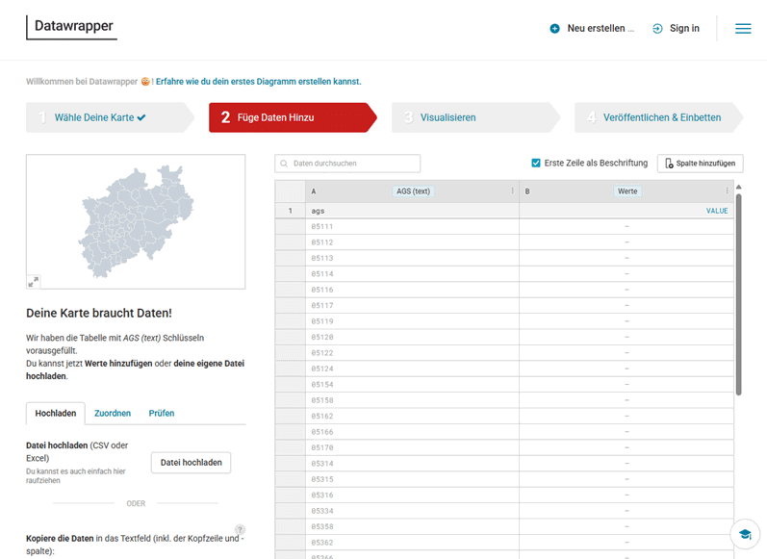Click the Datawrapper logo
The width and height of the screenshot is (767, 559).
point(72,27)
